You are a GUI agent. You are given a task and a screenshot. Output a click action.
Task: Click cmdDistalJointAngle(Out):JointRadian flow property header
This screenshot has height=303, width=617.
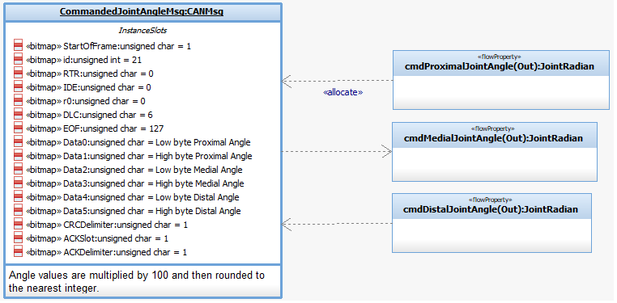point(491,206)
